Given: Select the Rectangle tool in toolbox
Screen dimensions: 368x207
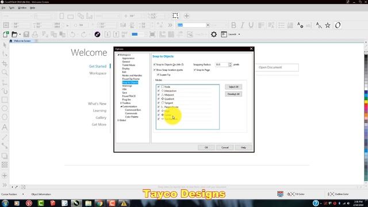Looking at the screenshot, I should [5, 99].
